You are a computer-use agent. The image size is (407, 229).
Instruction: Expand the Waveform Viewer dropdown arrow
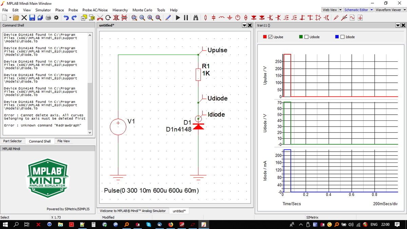(404, 10)
